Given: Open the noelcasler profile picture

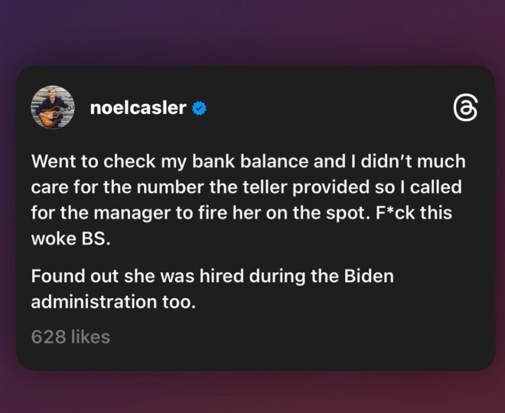Looking at the screenshot, I should point(53,108).
